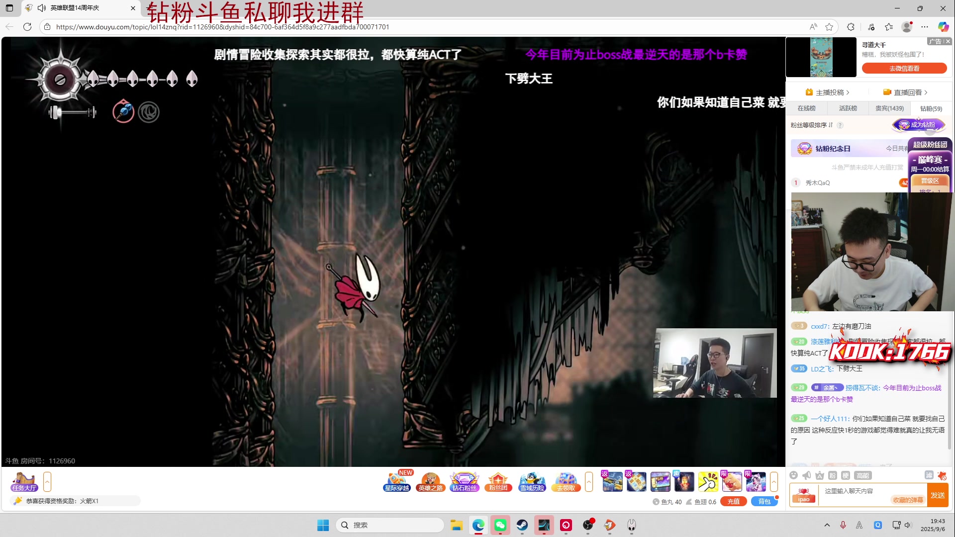955x537 pixels.
Task: Click username cxxd7 in chat
Action: point(820,326)
